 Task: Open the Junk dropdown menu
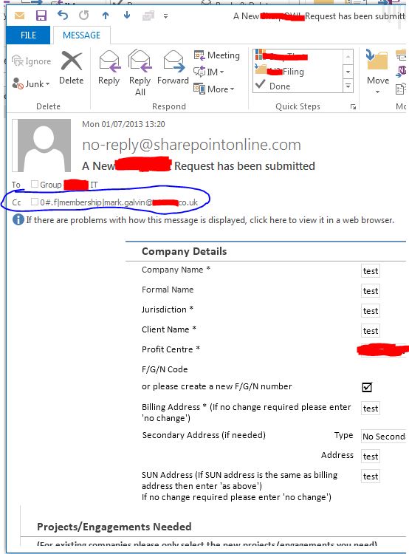point(31,83)
